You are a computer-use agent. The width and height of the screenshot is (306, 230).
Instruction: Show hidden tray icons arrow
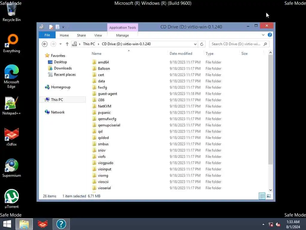(264, 224)
